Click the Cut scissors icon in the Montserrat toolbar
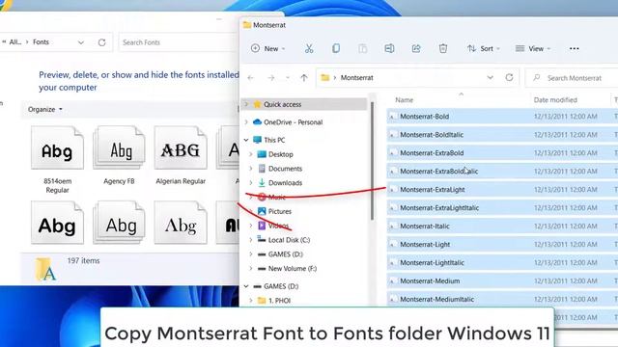The width and height of the screenshot is (618, 347). (309, 48)
